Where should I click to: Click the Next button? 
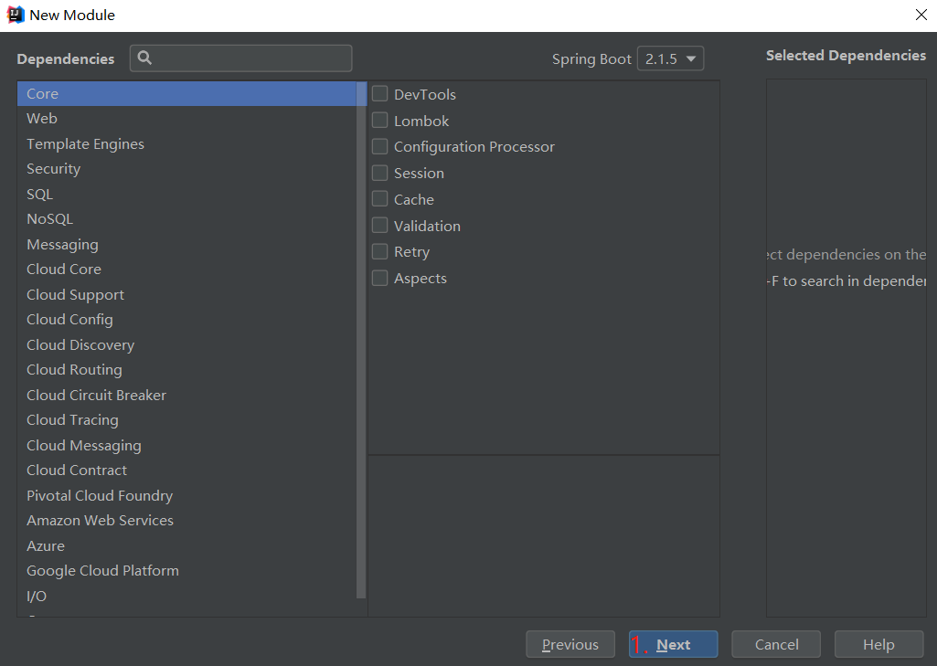(673, 644)
